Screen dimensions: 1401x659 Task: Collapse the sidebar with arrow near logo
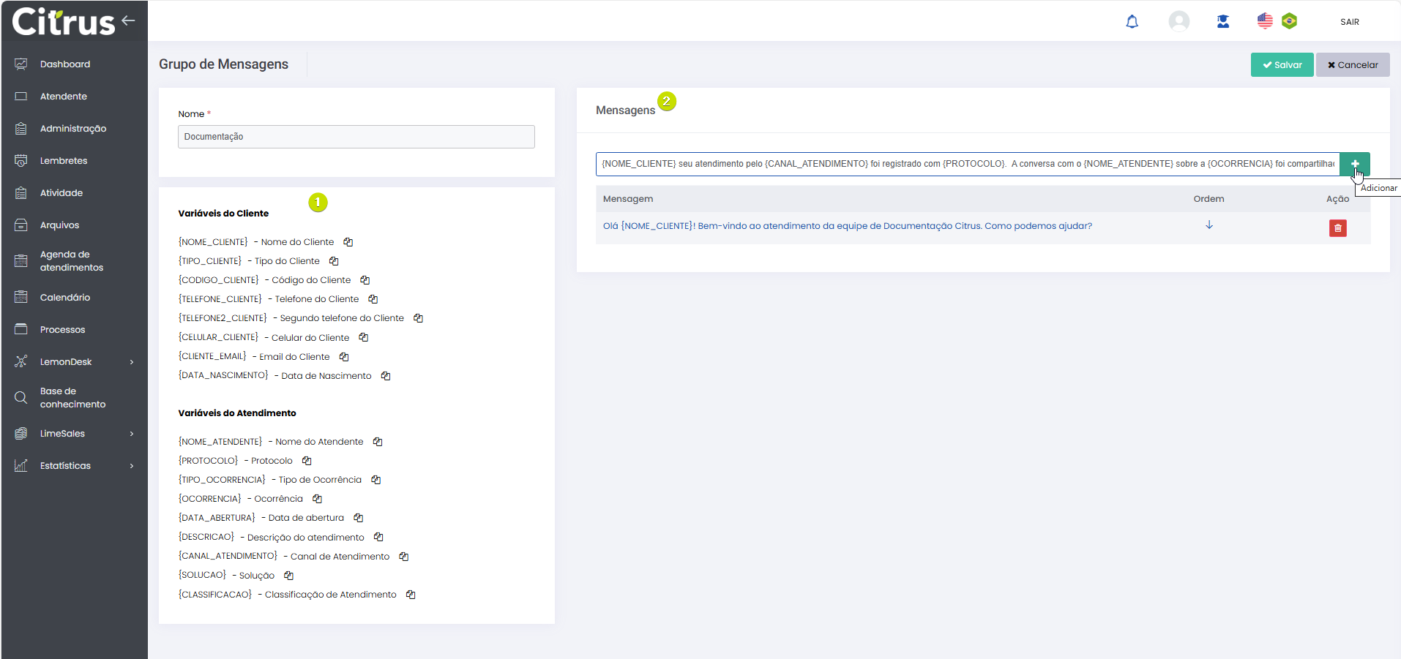point(129,20)
